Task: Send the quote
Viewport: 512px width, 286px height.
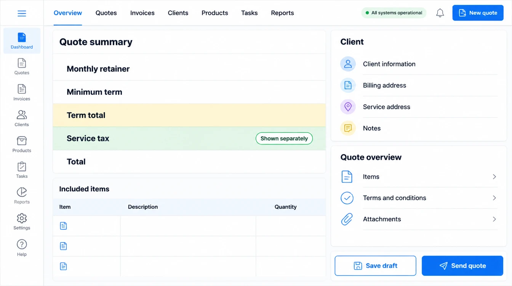Action: [462, 265]
